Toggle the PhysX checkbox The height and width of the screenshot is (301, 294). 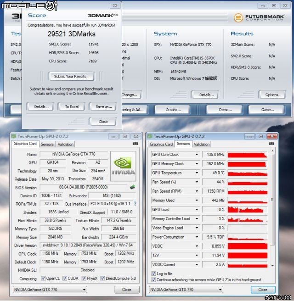tap(84, 278)
